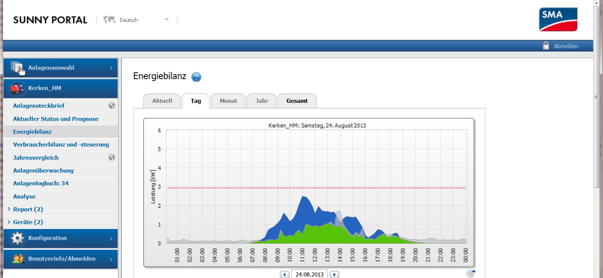
Task: Click the world map language icon
Action: (x=109, y=20)
